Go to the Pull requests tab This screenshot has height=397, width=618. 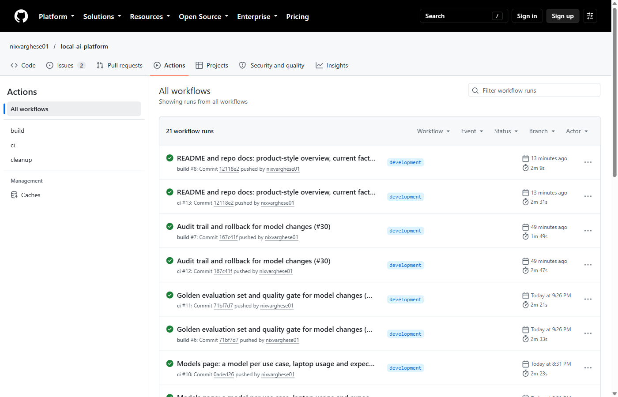click(x=120, y=65)
